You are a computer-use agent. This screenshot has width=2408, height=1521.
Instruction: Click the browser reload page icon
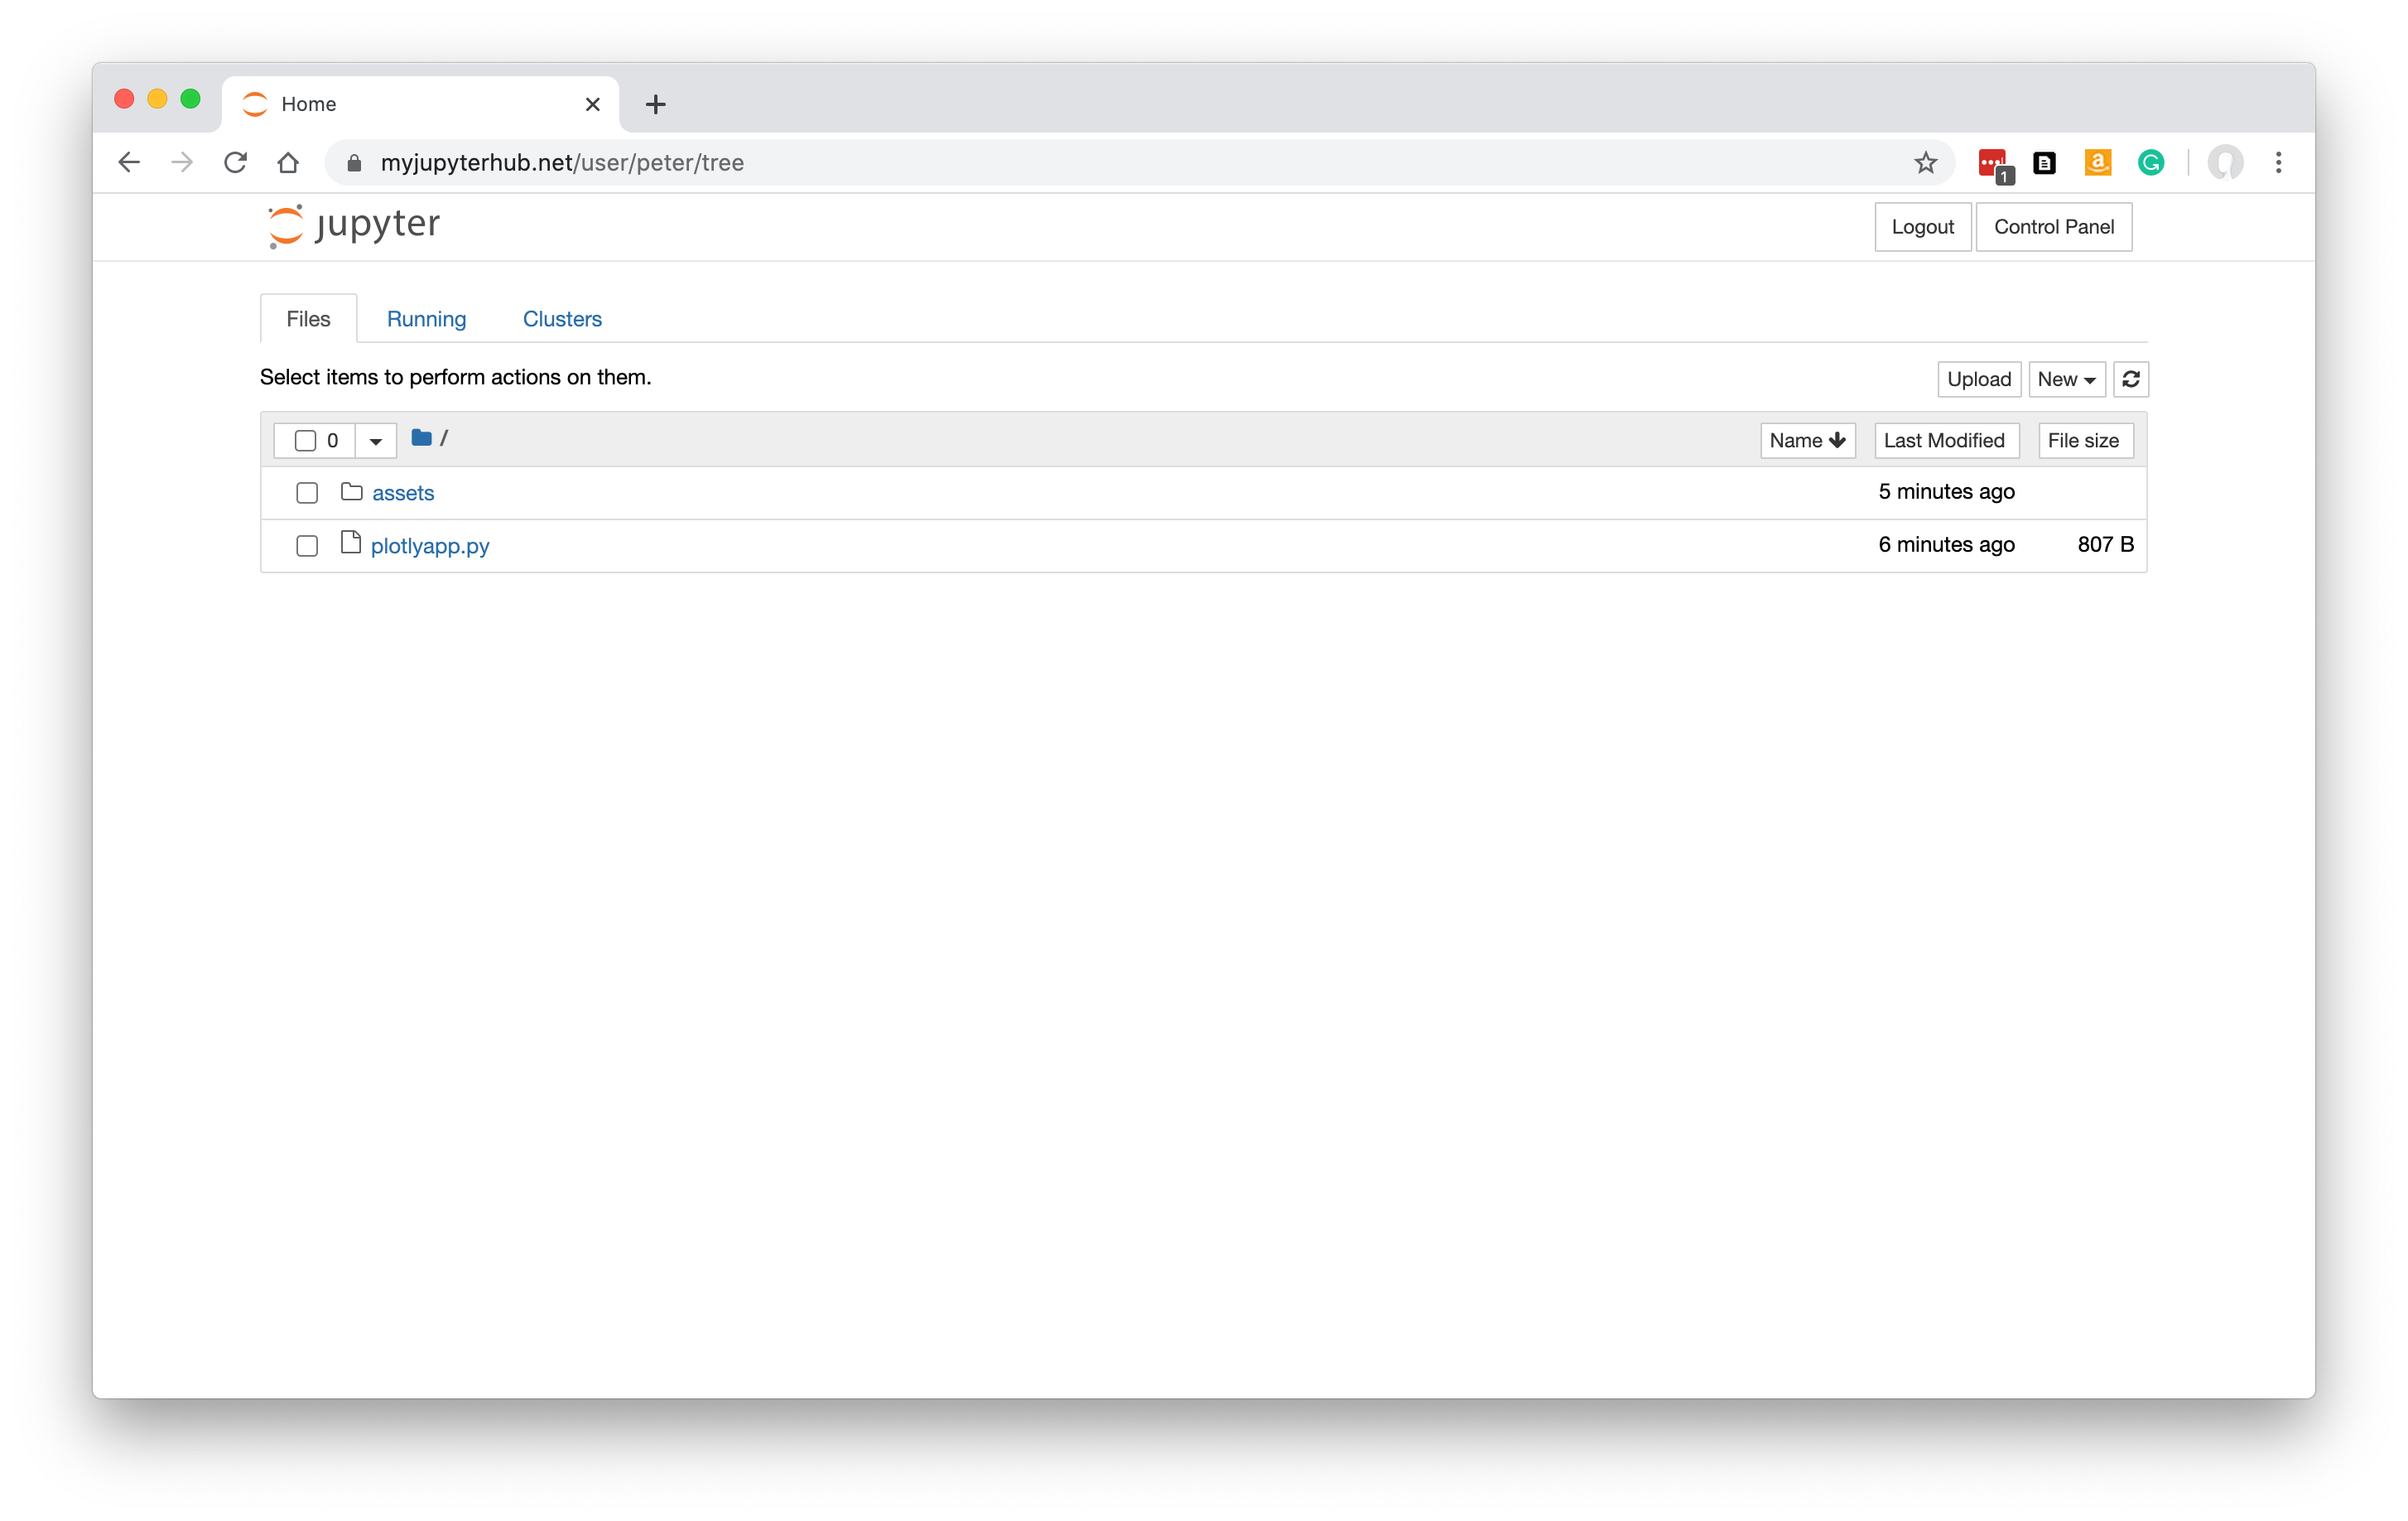pyautogui.click(x=235, y=162)
